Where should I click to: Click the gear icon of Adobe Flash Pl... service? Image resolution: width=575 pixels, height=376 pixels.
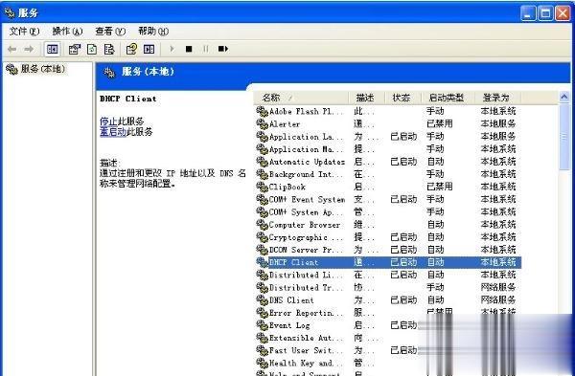click(262, 111)
